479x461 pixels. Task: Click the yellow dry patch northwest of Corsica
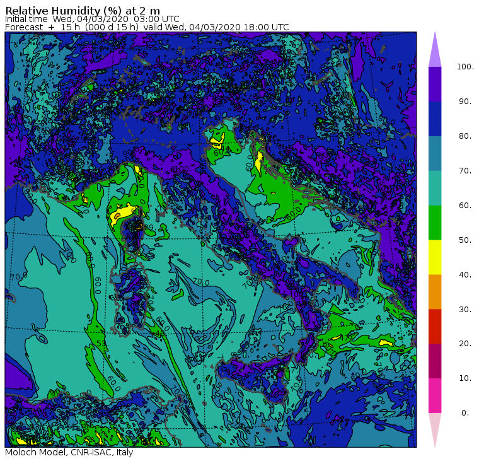tap(122, 213)
